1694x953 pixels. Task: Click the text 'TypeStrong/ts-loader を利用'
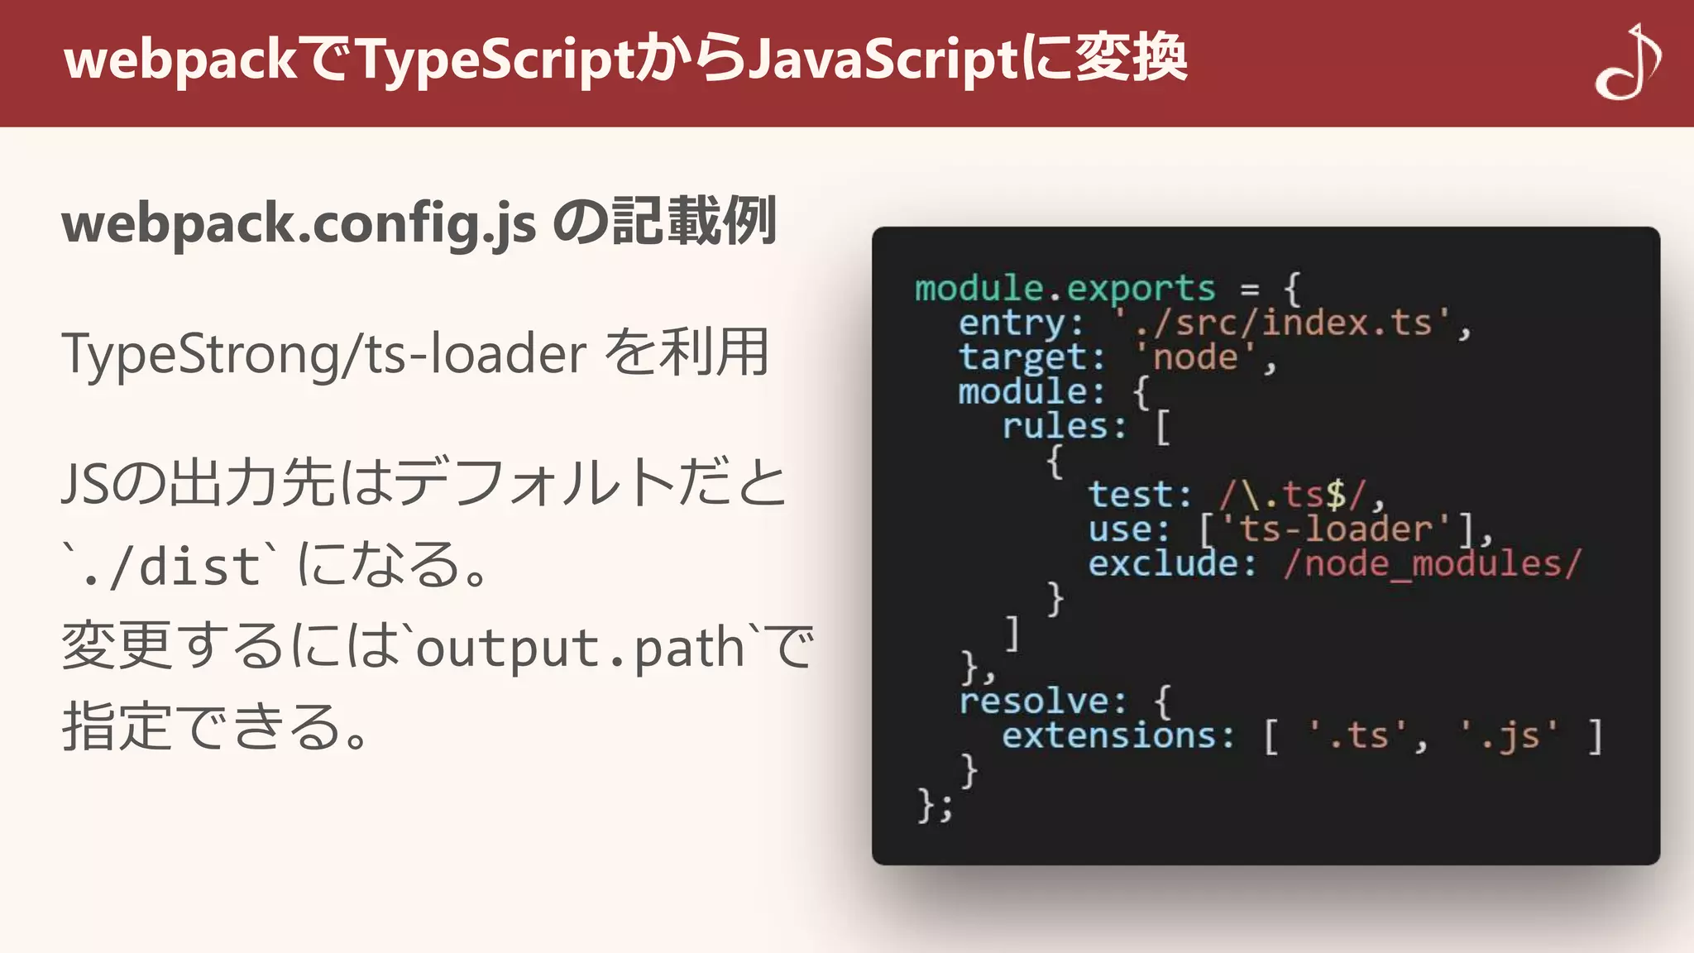tap(415, 353)
